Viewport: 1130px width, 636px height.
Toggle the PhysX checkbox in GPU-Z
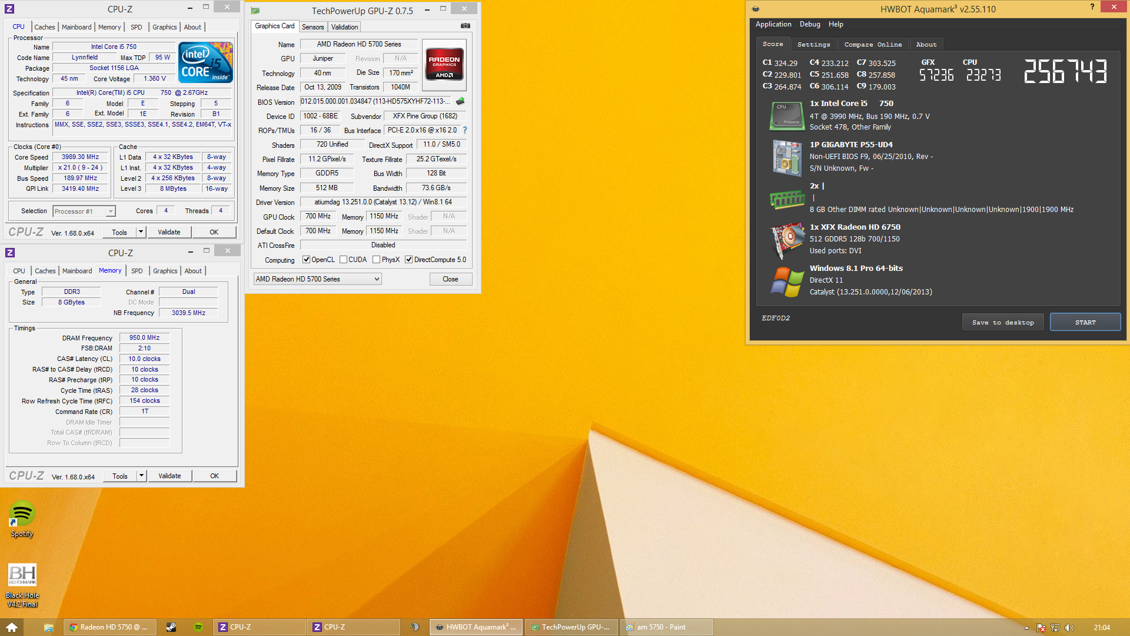(x=376, y=260)
